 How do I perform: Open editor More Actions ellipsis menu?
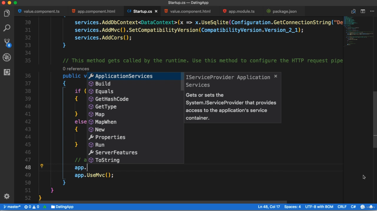tap(372, 11)
